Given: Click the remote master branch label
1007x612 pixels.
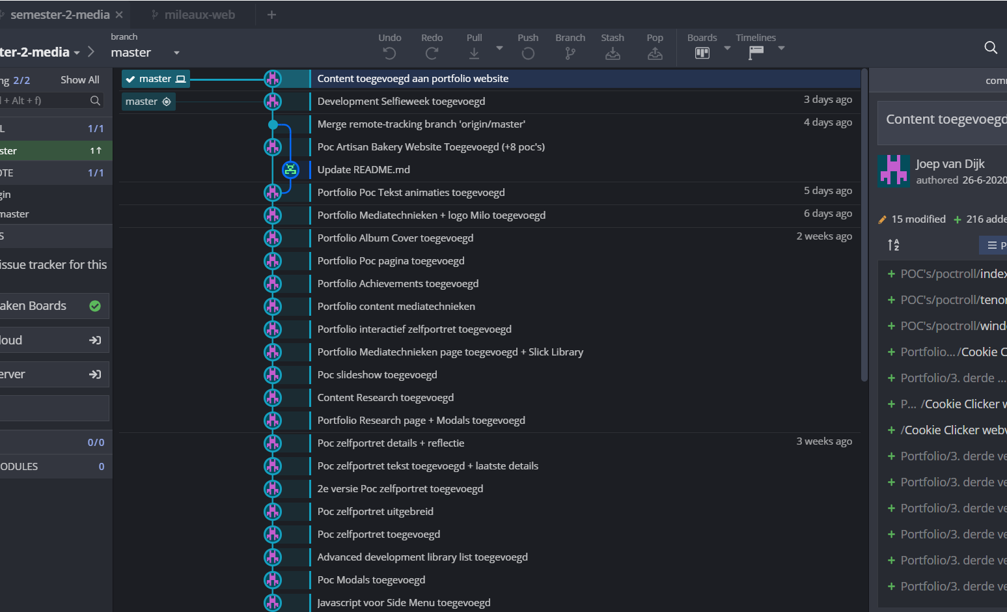Looking at the screenshot, I should pyautogui.click(x=148, y=102).
